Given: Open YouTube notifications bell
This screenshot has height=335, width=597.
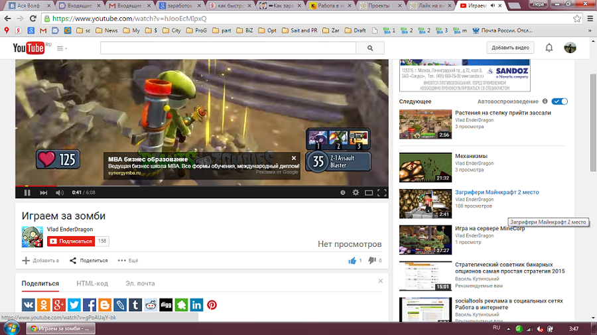Looking at the screenshot, I should (549, 48).
